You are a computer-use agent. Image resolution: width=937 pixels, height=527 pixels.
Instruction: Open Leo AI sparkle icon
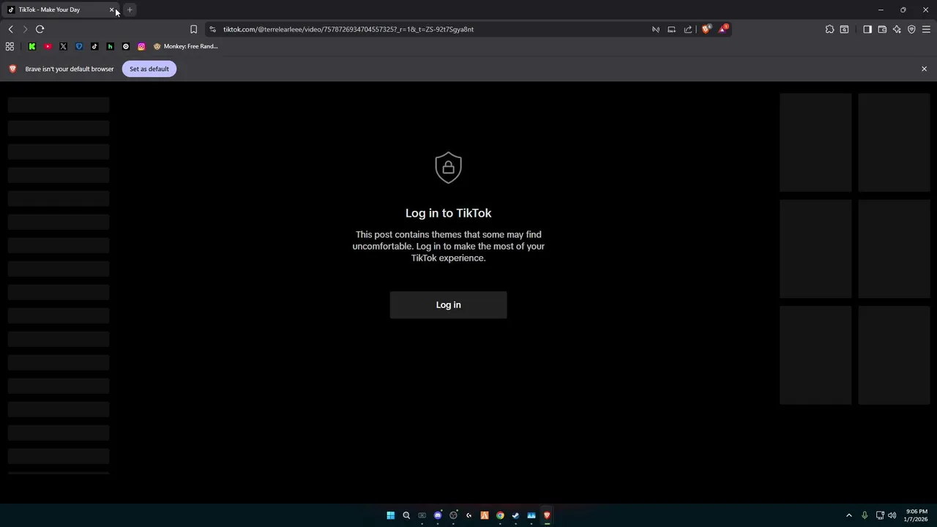(x=897, y=29)
